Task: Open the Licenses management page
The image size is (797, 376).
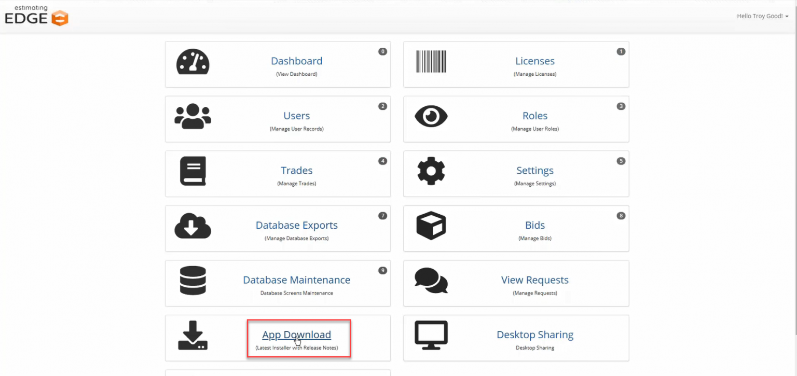Action: coord(534,61)
